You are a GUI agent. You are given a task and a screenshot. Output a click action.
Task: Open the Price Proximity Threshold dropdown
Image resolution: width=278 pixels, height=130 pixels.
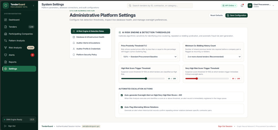coord(149,57)
